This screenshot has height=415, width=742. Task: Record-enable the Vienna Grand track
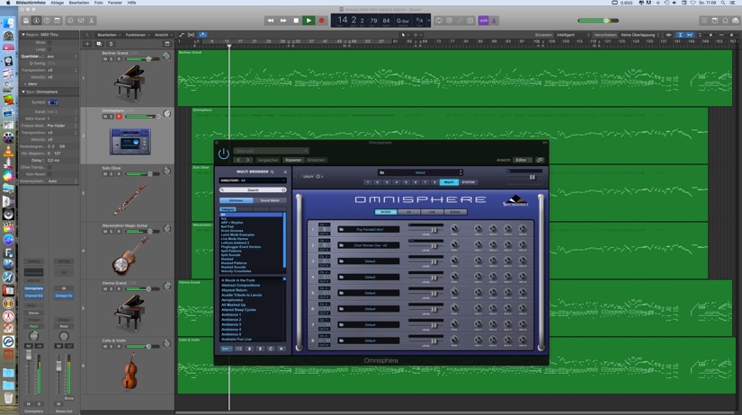tap(119, 289)
